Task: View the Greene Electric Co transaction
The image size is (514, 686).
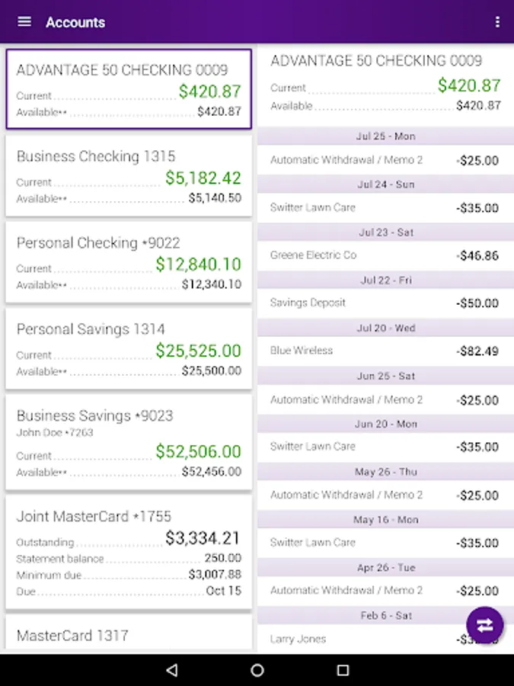Action: (x=385, y=255)
